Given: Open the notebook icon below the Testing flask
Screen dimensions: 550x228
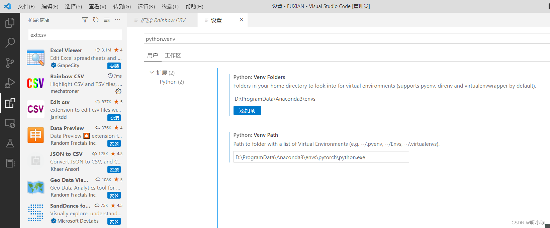Looking at the screenshot, I should [10, 163].
